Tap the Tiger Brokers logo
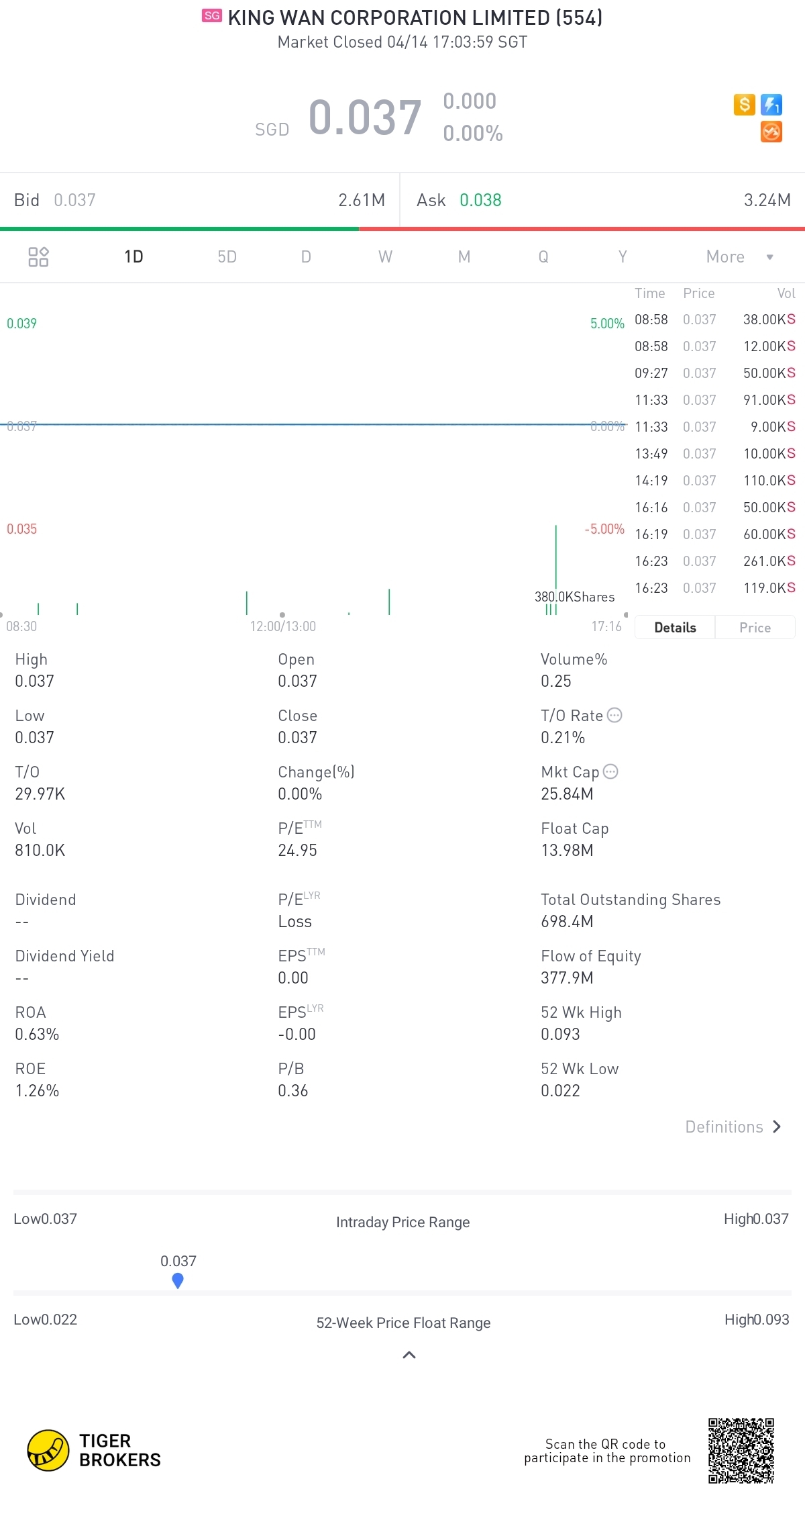Viewport: 805px width, 1528px height. point(94,1450)
